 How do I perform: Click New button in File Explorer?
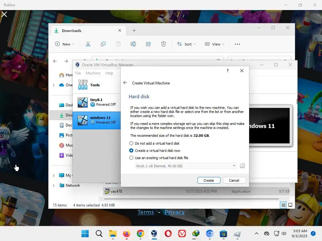64,44
